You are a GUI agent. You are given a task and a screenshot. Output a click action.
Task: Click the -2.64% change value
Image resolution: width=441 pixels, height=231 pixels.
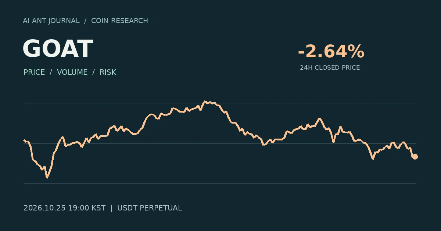tap(331, 51)
